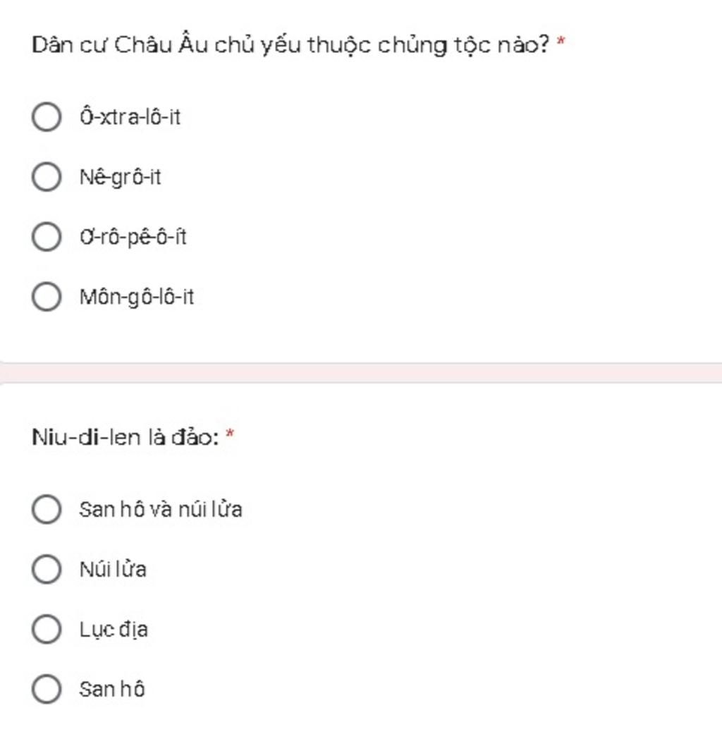Screen dimensions: 722x734
Task: Select the last San hô radio circle
Action: pos(47,689)
